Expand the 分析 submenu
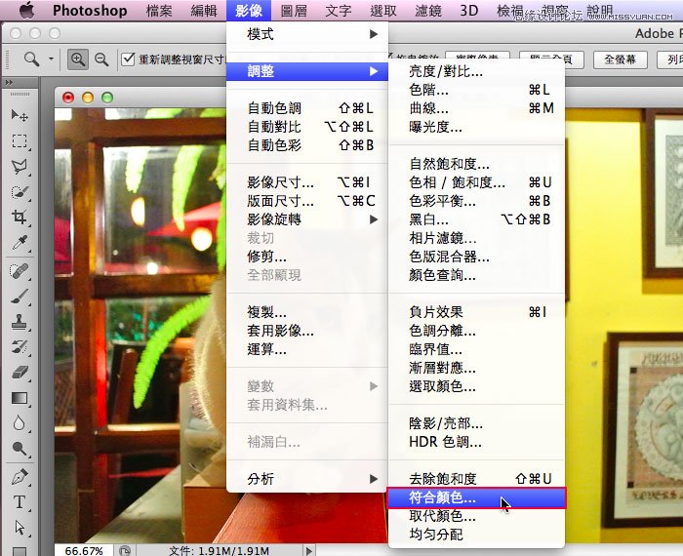The image size is (683, 556). (x=307, y=479)
